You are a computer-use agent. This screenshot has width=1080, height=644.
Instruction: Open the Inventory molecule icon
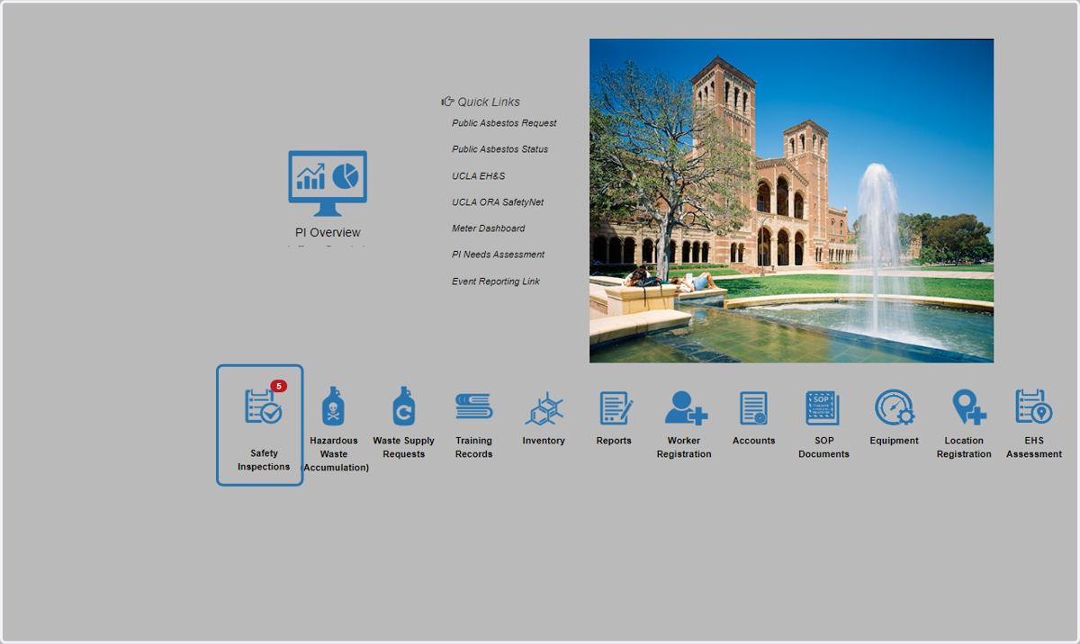[544, 408]
